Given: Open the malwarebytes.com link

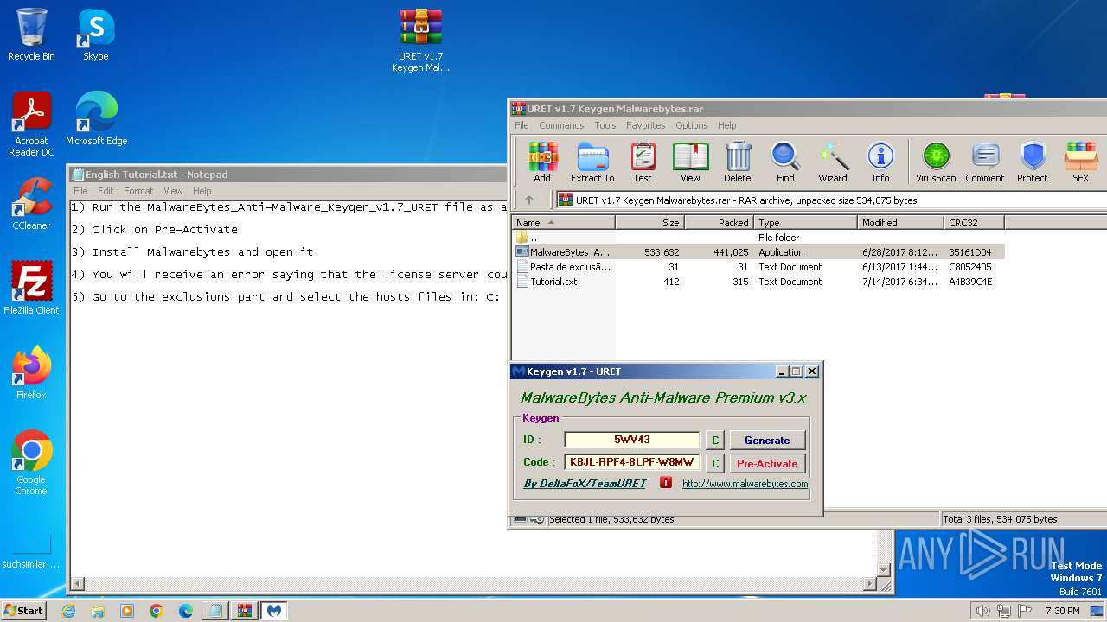Looking at the screenshot, I should [x=745, y=484].
